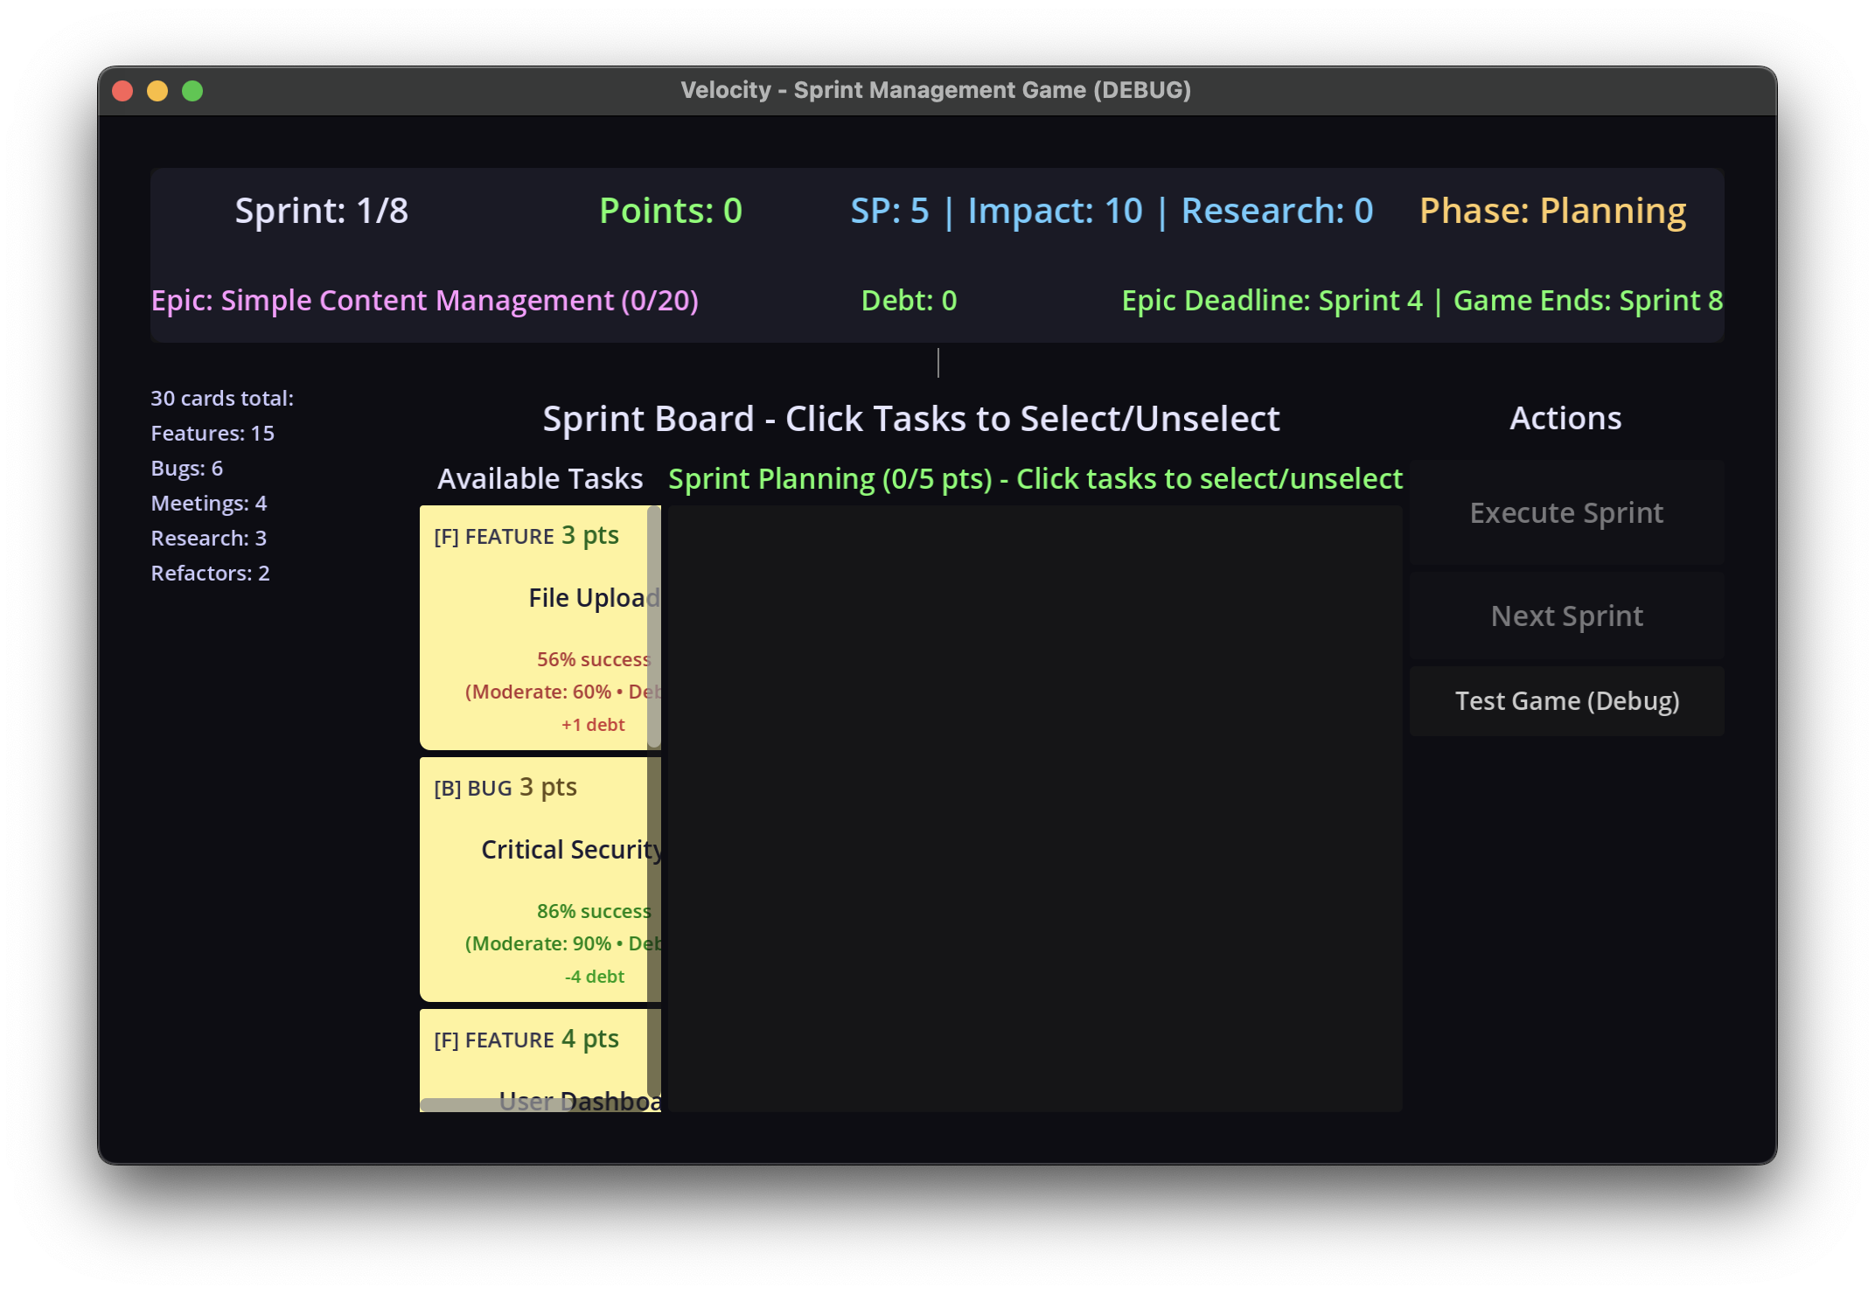This screenshot has width=1875, height=1294.
Task: Minimize the window using the yellow button
Action: click(x=157, y=91)
